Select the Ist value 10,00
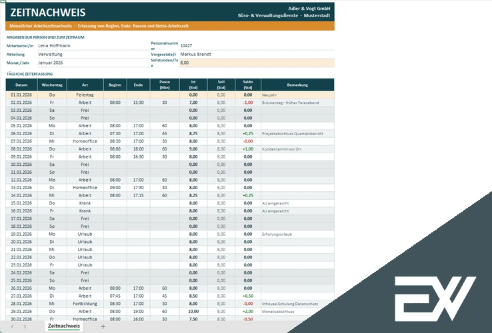This screenshot has width=492, height=333. pos(193,312)
